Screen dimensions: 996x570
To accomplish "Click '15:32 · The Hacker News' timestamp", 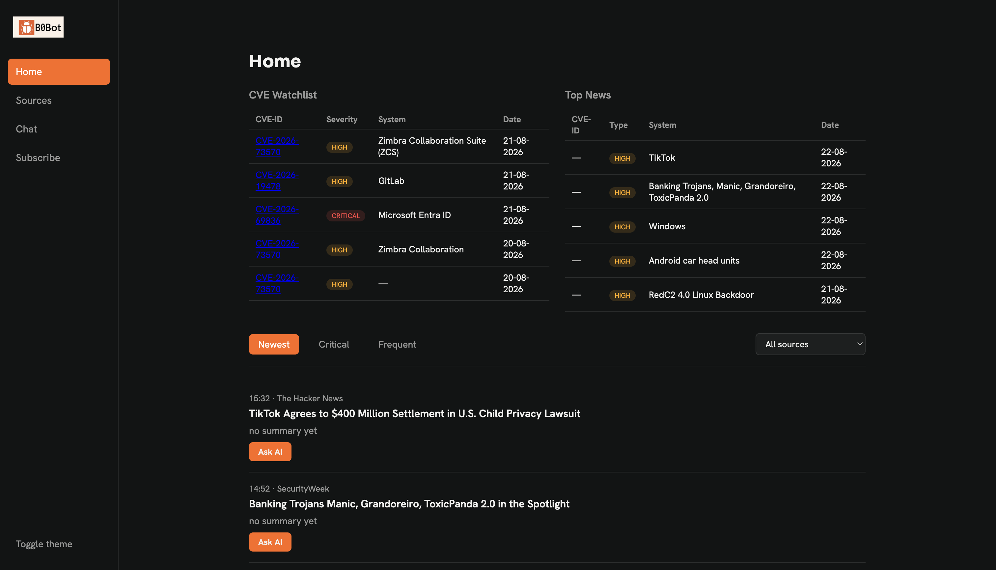I will coord(296,398).
